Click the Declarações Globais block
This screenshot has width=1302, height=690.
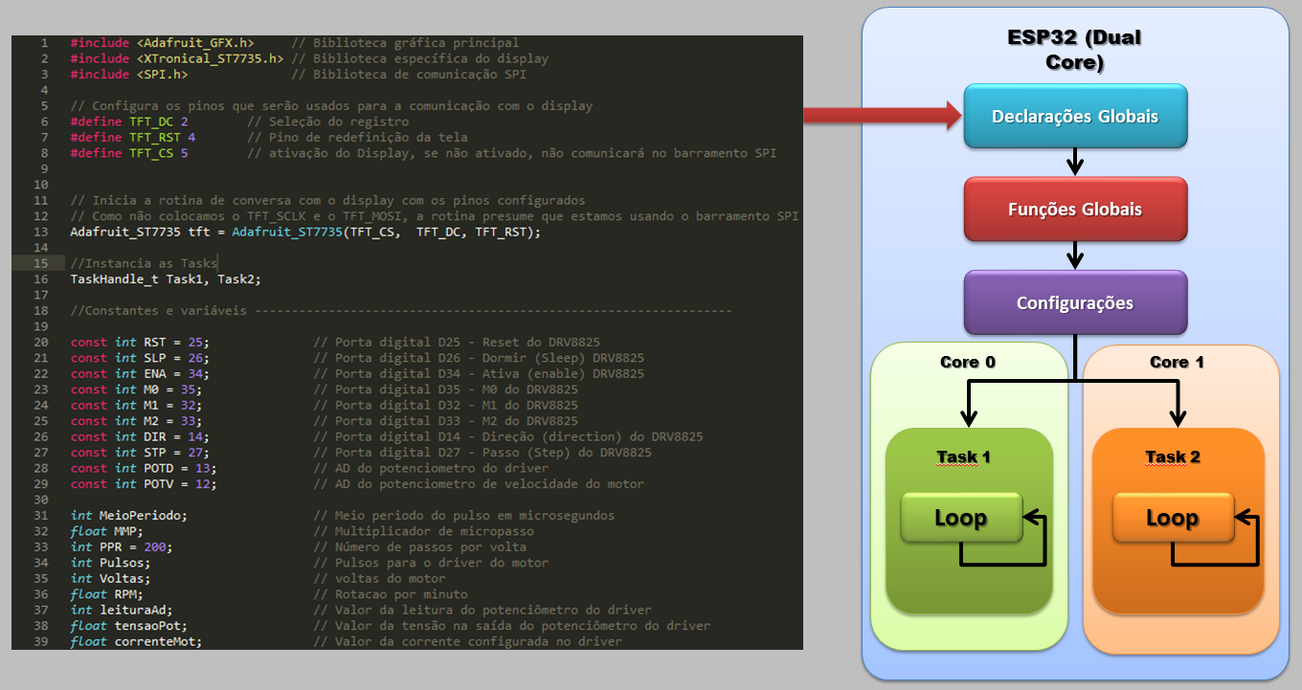1075,117
